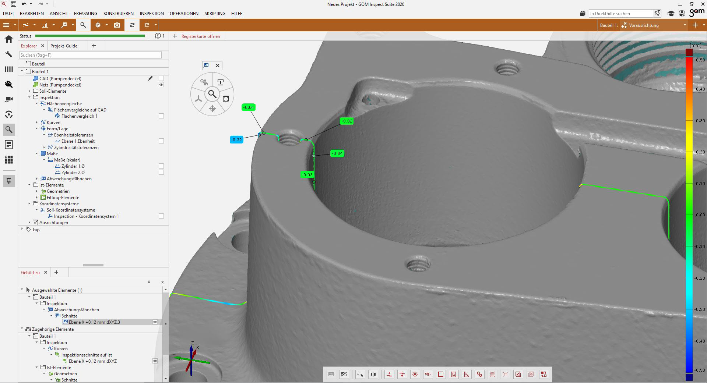Click the crosshair icon in radial menu bottom
707x383 pixels.
pos(212,108)
